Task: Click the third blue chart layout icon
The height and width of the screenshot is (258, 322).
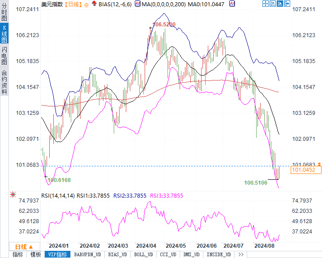Action: click(280, 4)
